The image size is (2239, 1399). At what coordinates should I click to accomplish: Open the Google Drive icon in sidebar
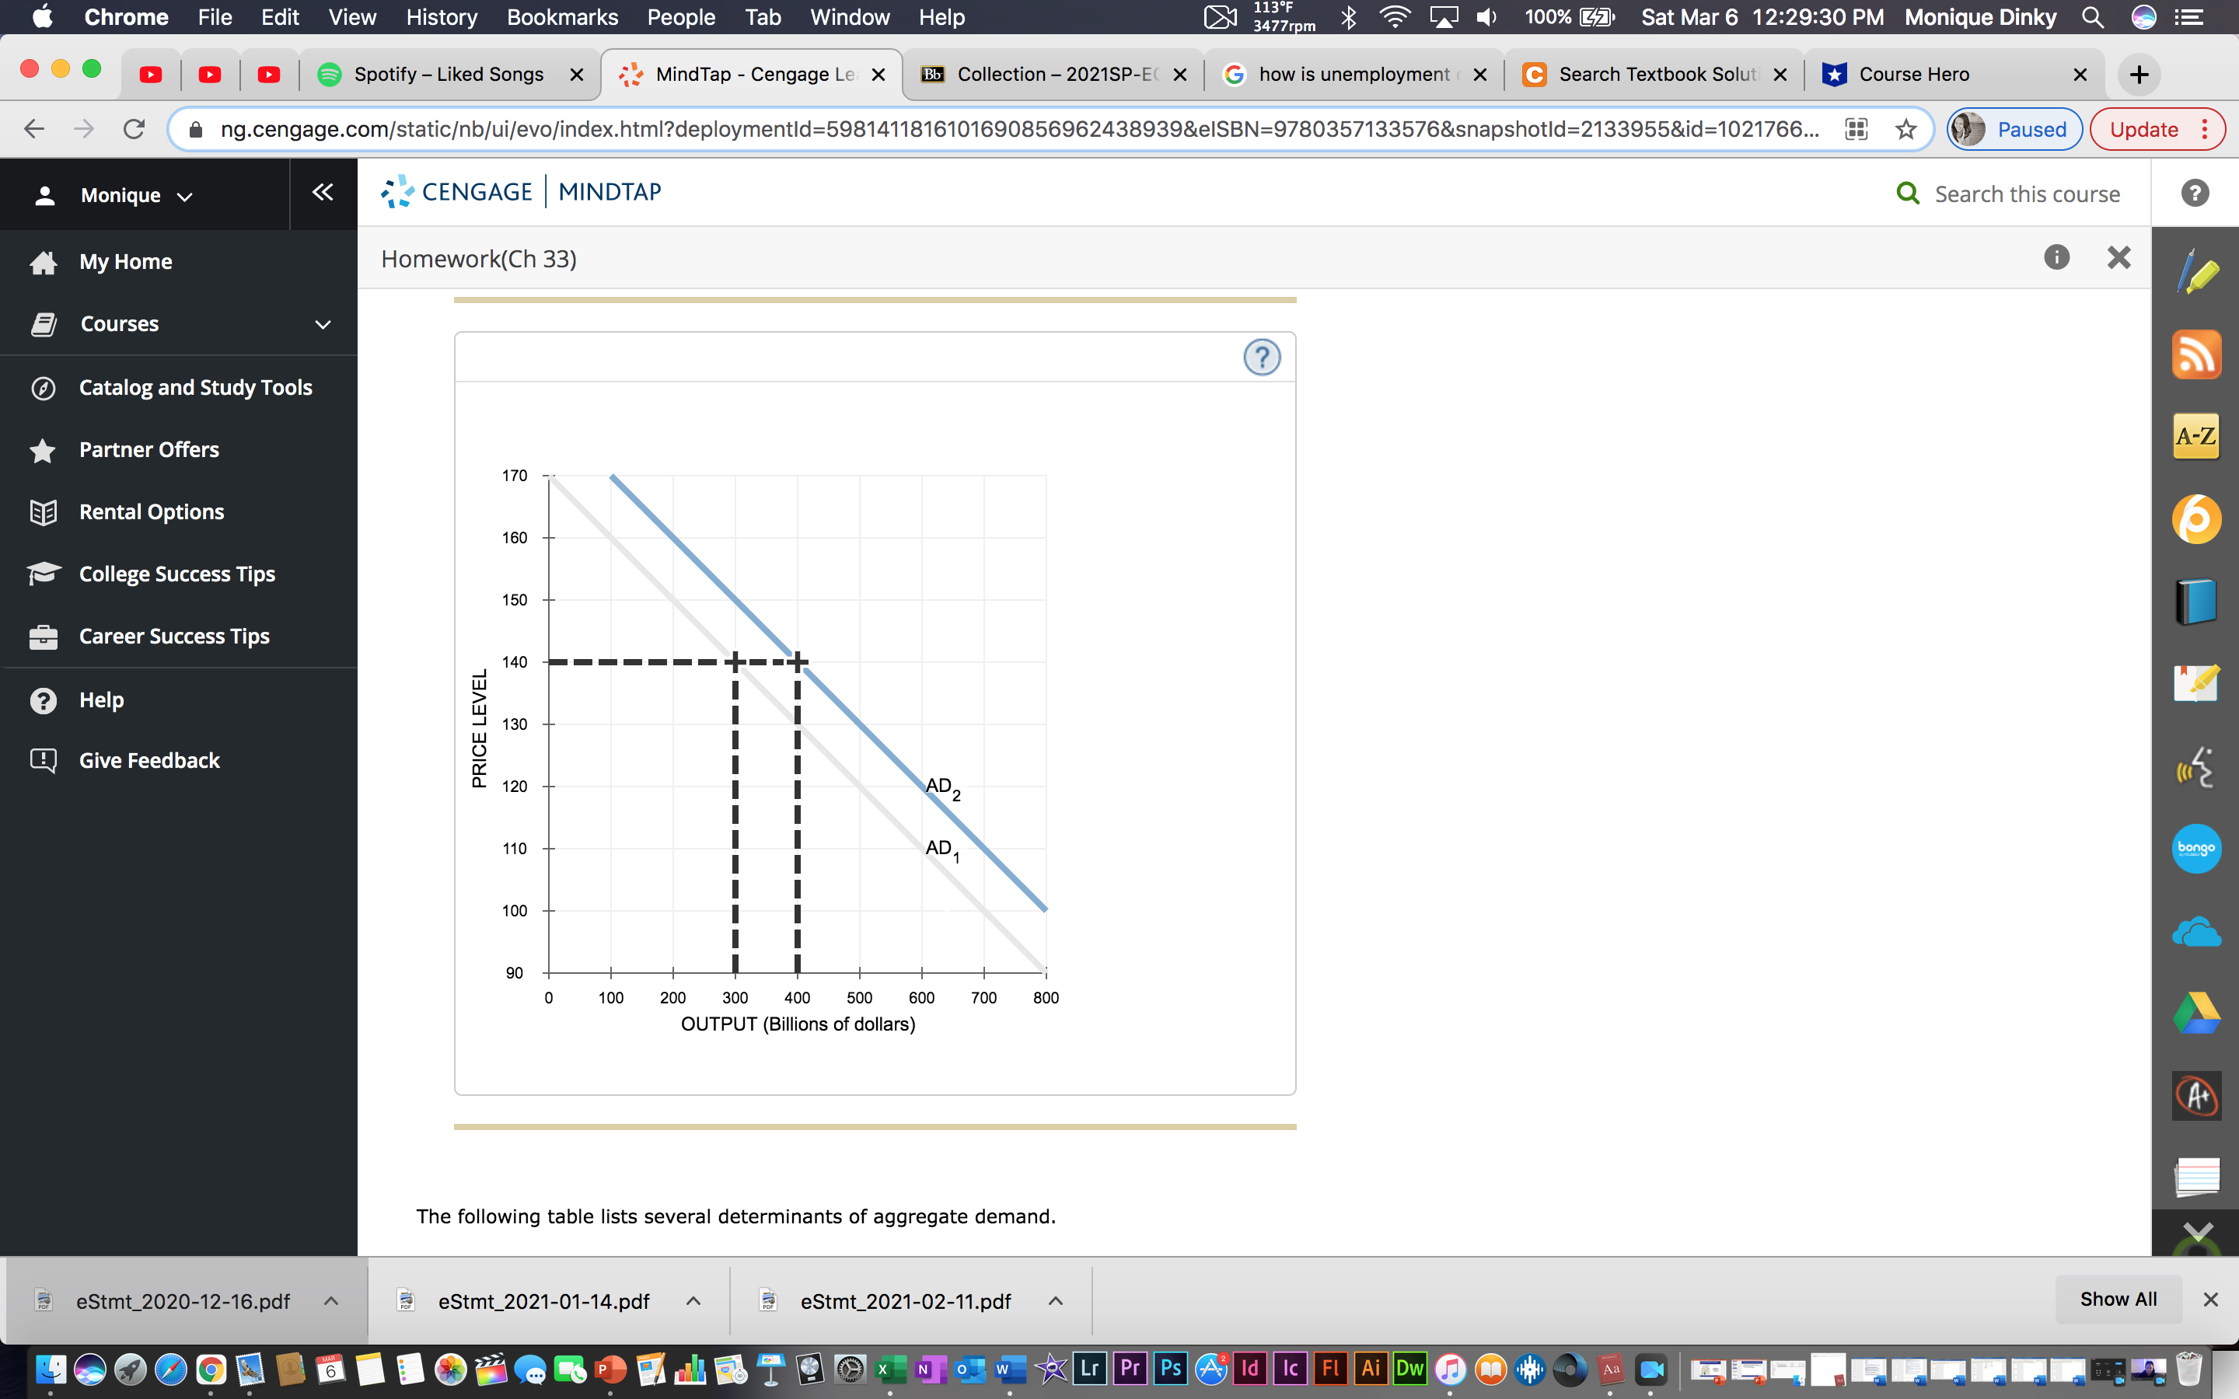click(x=2195, y=1013)
